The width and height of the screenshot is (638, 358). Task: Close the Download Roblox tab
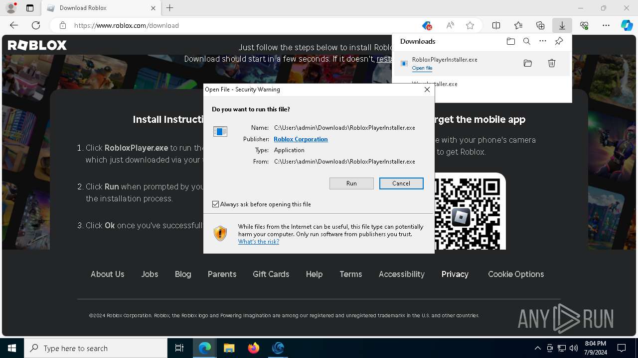coord(153,8)
